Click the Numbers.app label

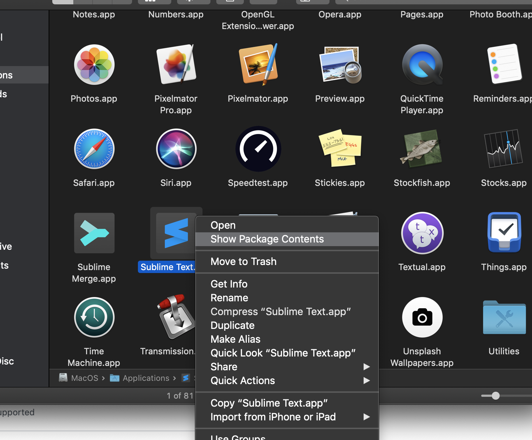(176, 15)
